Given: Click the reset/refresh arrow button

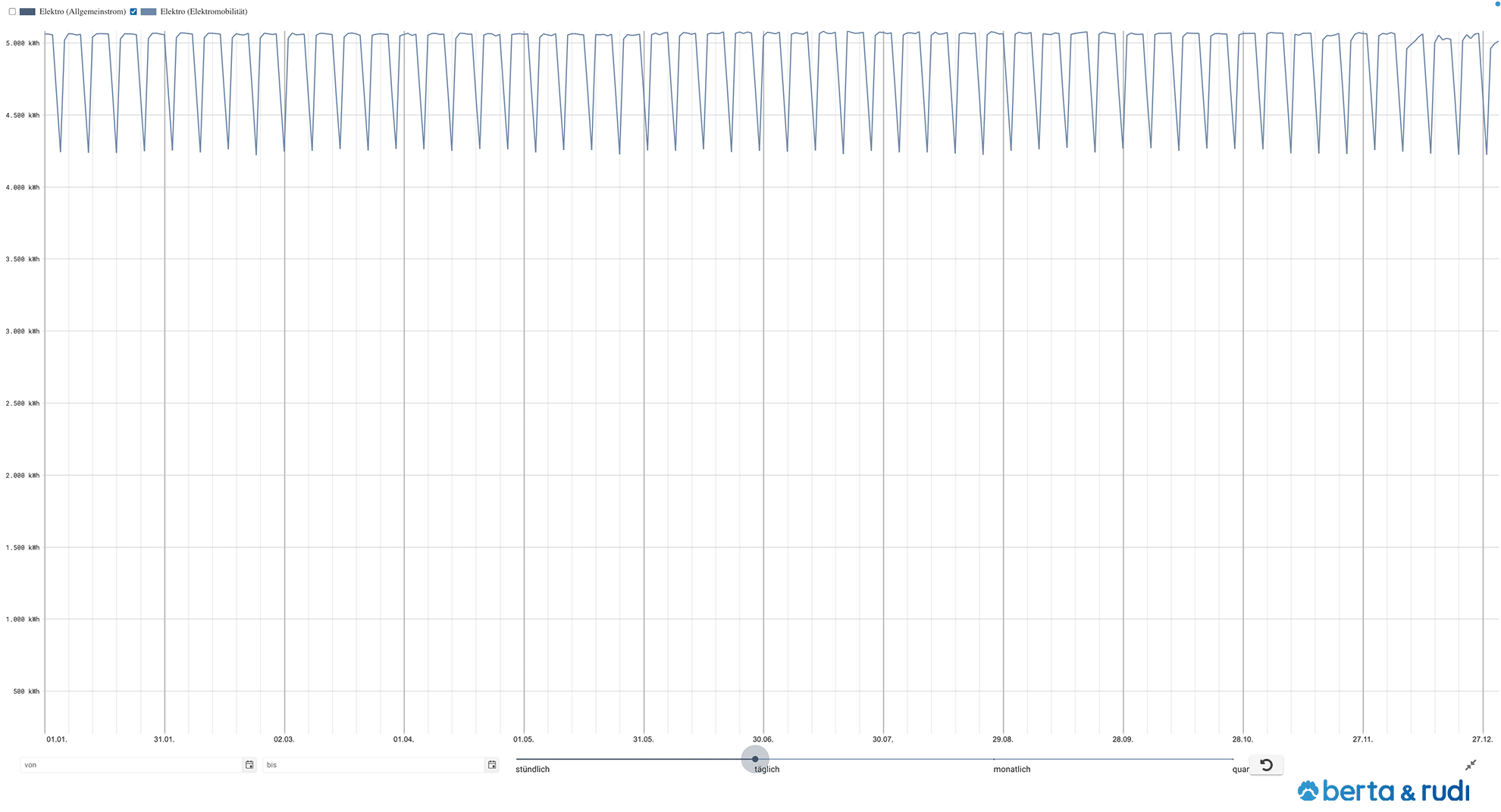Looking at the screenshot, I should click(1266, 765).
